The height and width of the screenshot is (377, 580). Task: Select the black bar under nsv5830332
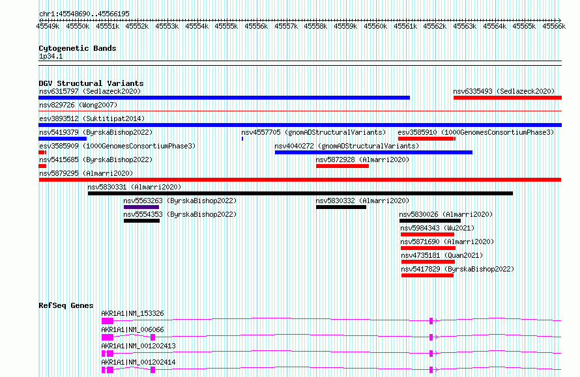point(341,207)
